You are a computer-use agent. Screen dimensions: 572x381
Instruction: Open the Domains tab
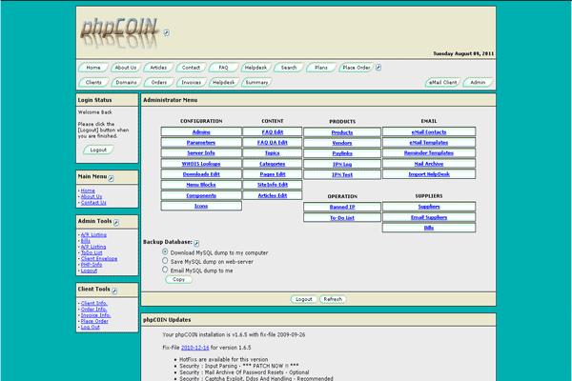tap(126, 83)
